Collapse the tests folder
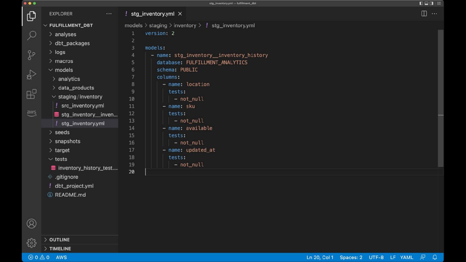466x262 pixels. 61,159
